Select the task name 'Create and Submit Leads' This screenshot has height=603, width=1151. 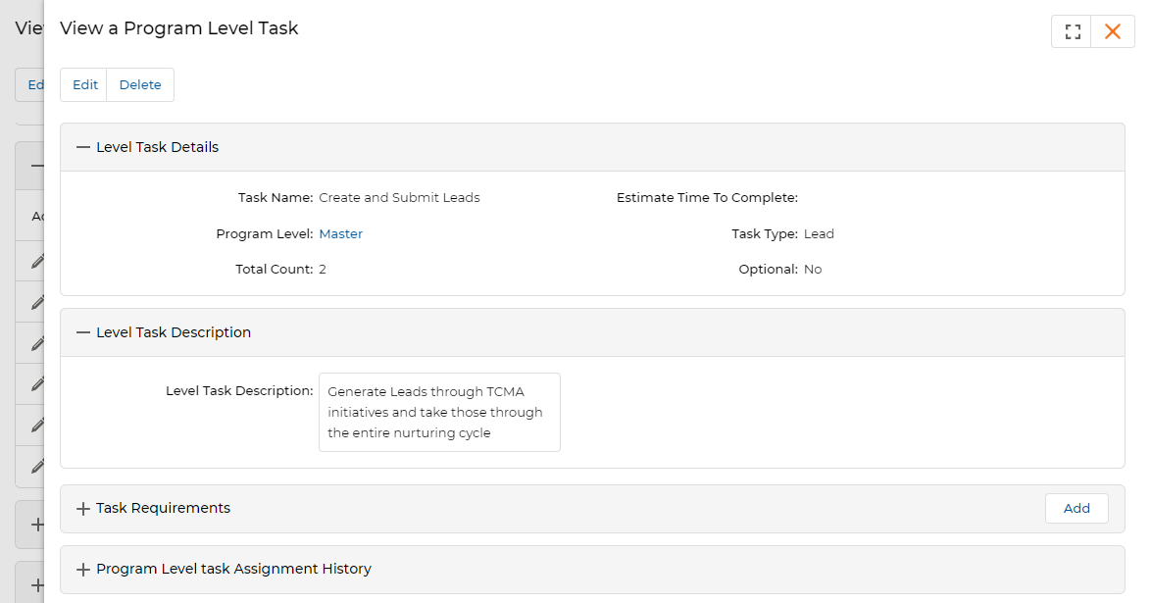click(x=399, y=198)
